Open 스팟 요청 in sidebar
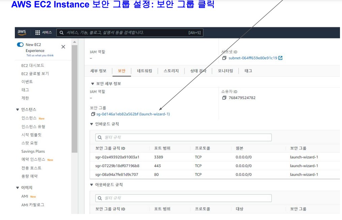This screenshot has width=342, height=220. click(x=29, y=143)
